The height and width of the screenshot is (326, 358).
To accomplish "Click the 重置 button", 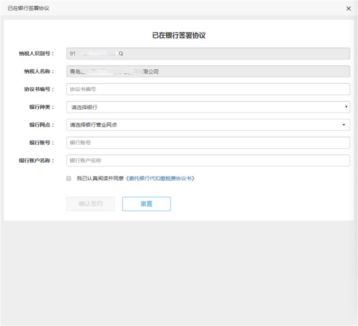I will 146,204.
